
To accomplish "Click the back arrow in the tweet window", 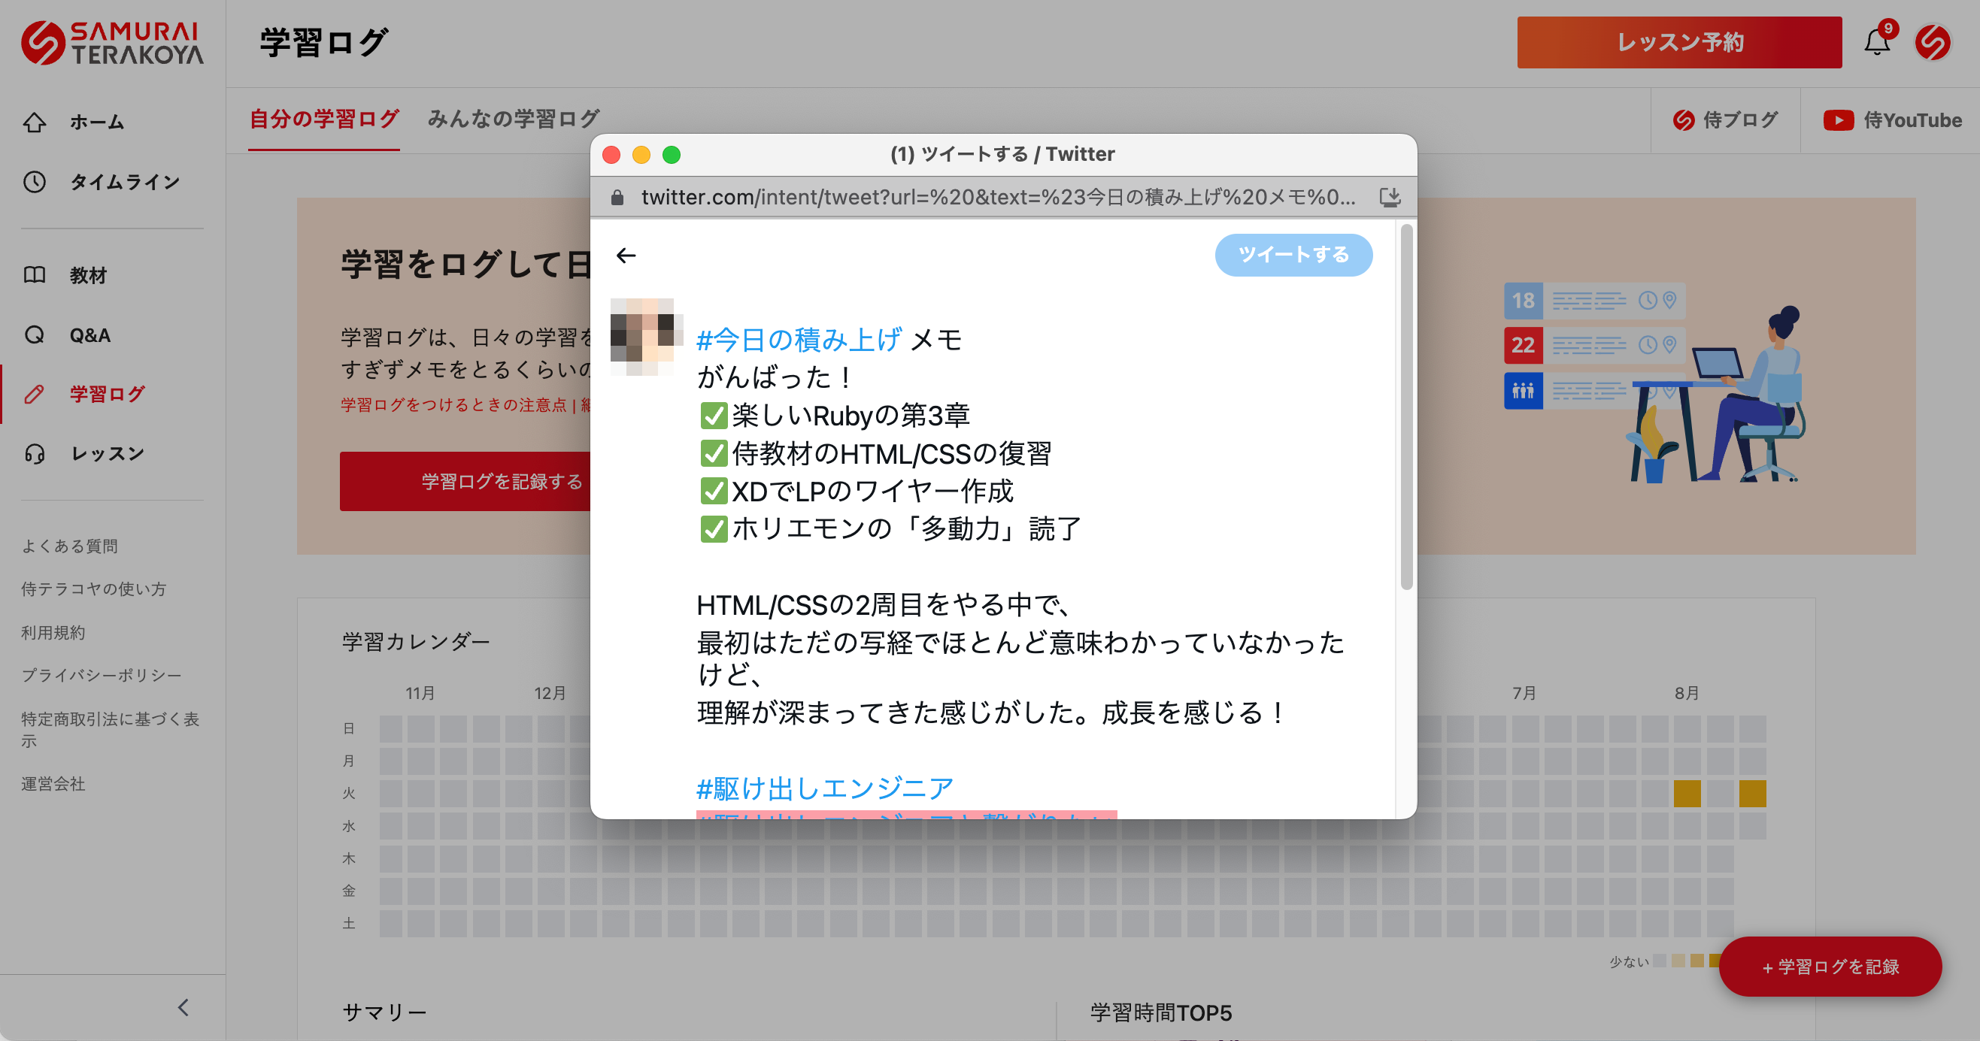I will coord(626,255).
